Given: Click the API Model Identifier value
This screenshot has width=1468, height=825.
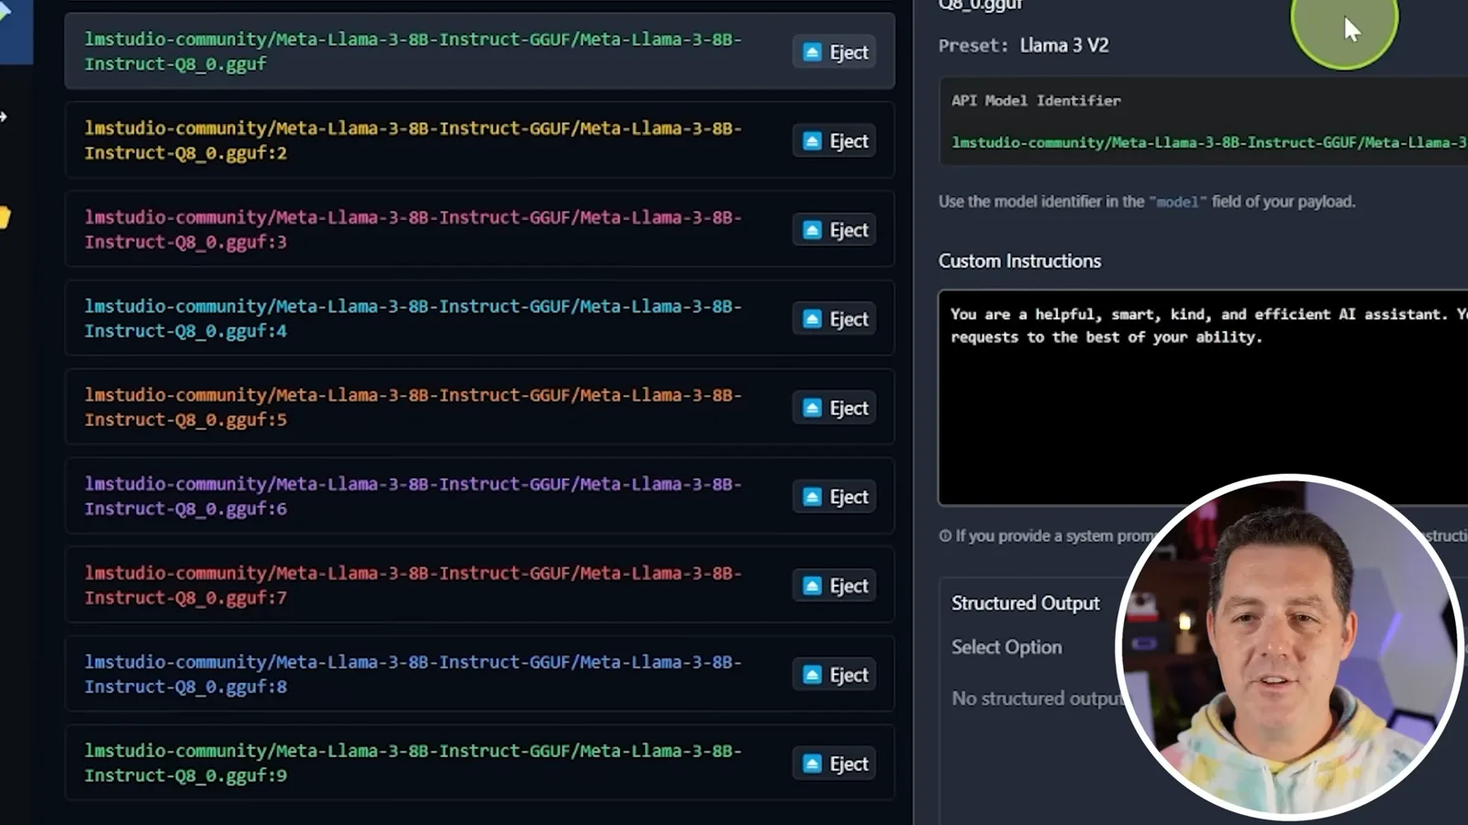Looking at the screenshot, I should click(1209, 143).
